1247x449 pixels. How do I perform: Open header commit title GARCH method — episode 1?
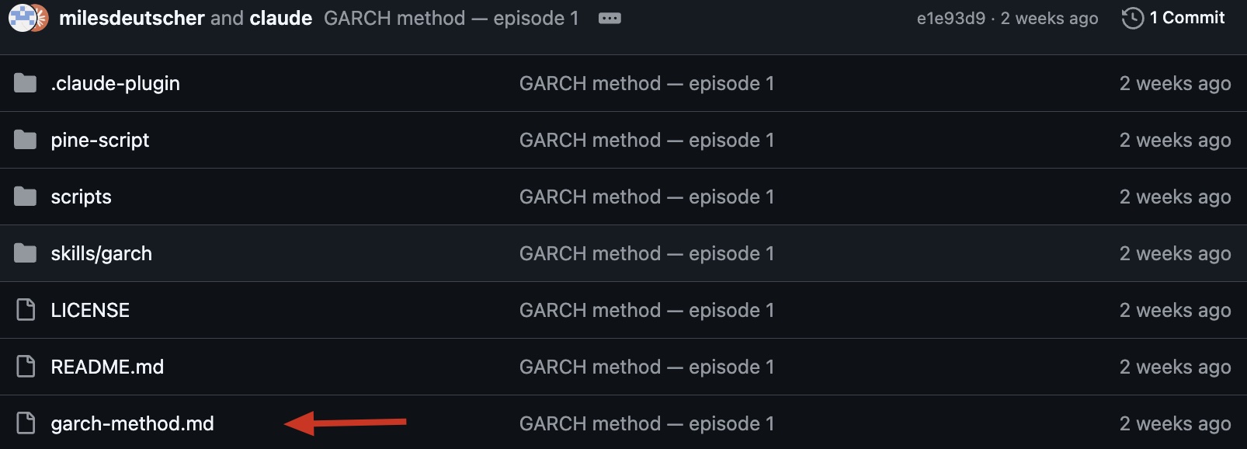pyautogui.click(x=451, y=18)
